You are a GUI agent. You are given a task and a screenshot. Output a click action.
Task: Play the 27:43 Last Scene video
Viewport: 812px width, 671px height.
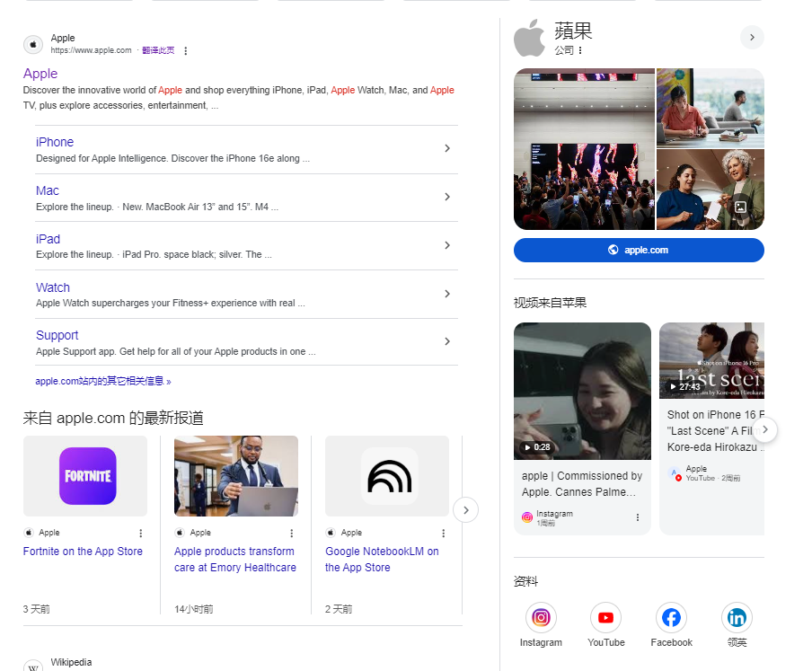pos(711,361)
